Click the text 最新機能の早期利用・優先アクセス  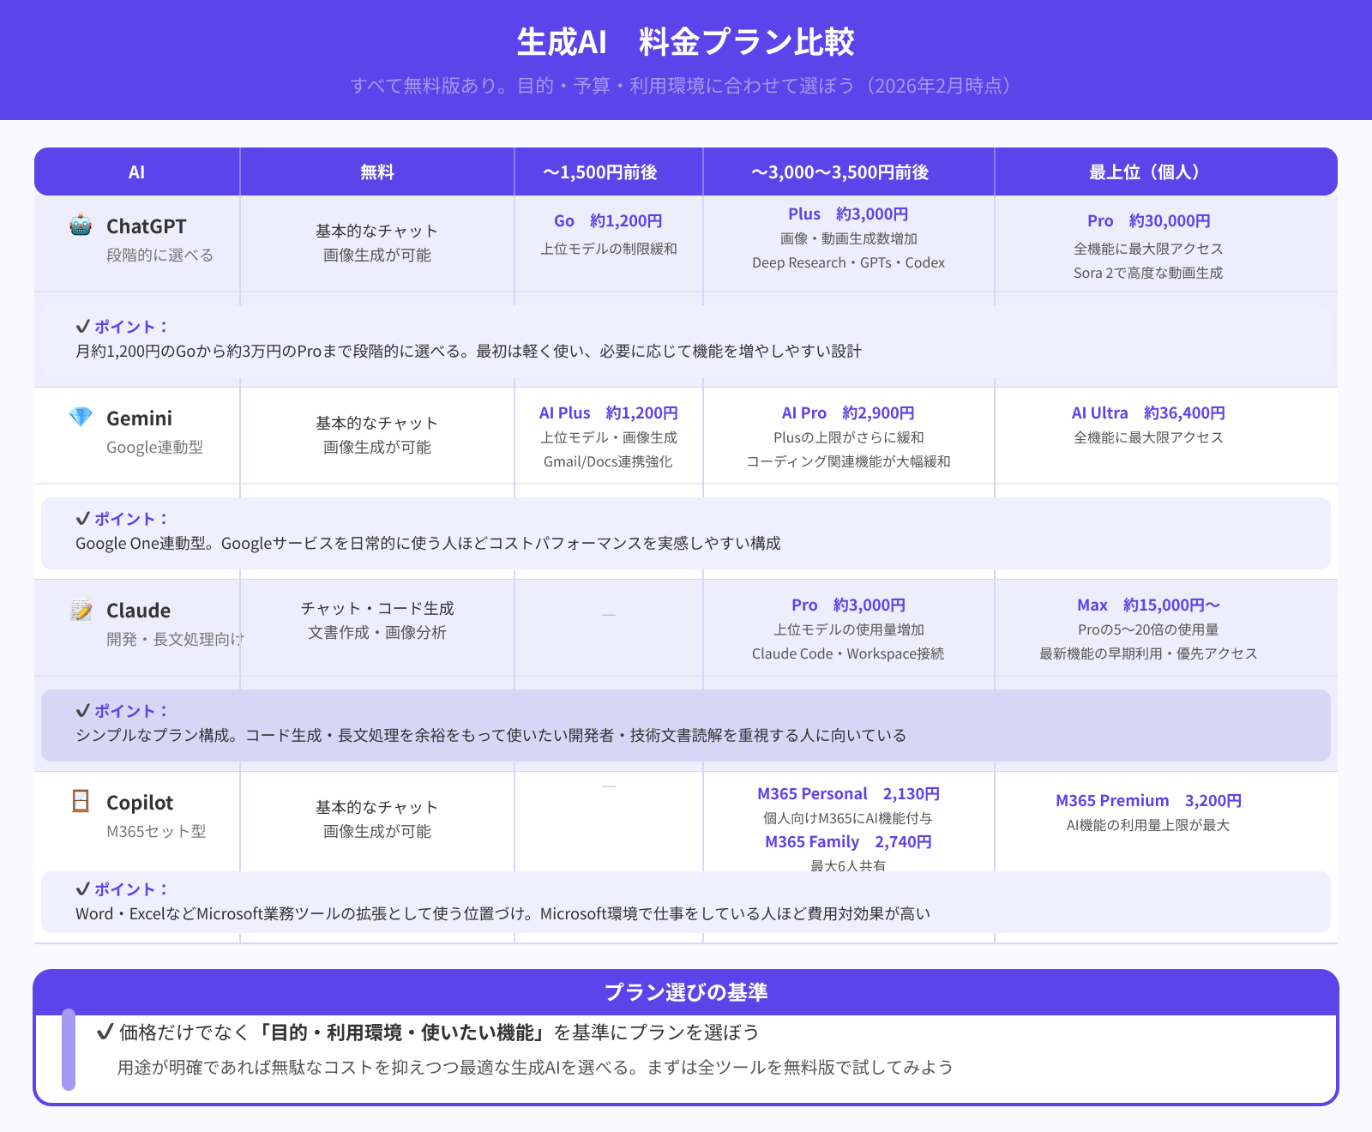tap(1148, 653)
